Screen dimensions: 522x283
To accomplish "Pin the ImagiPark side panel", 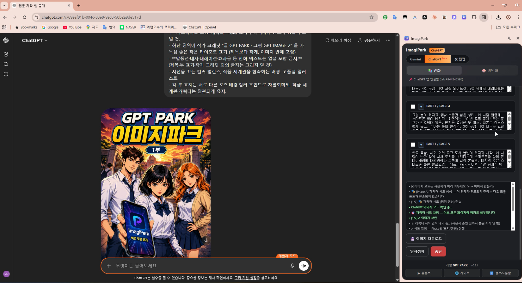I will (509, 38).
